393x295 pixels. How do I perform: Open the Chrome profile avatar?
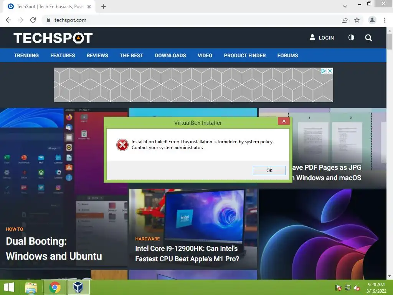pyautogui.click(x=372, y=20)
